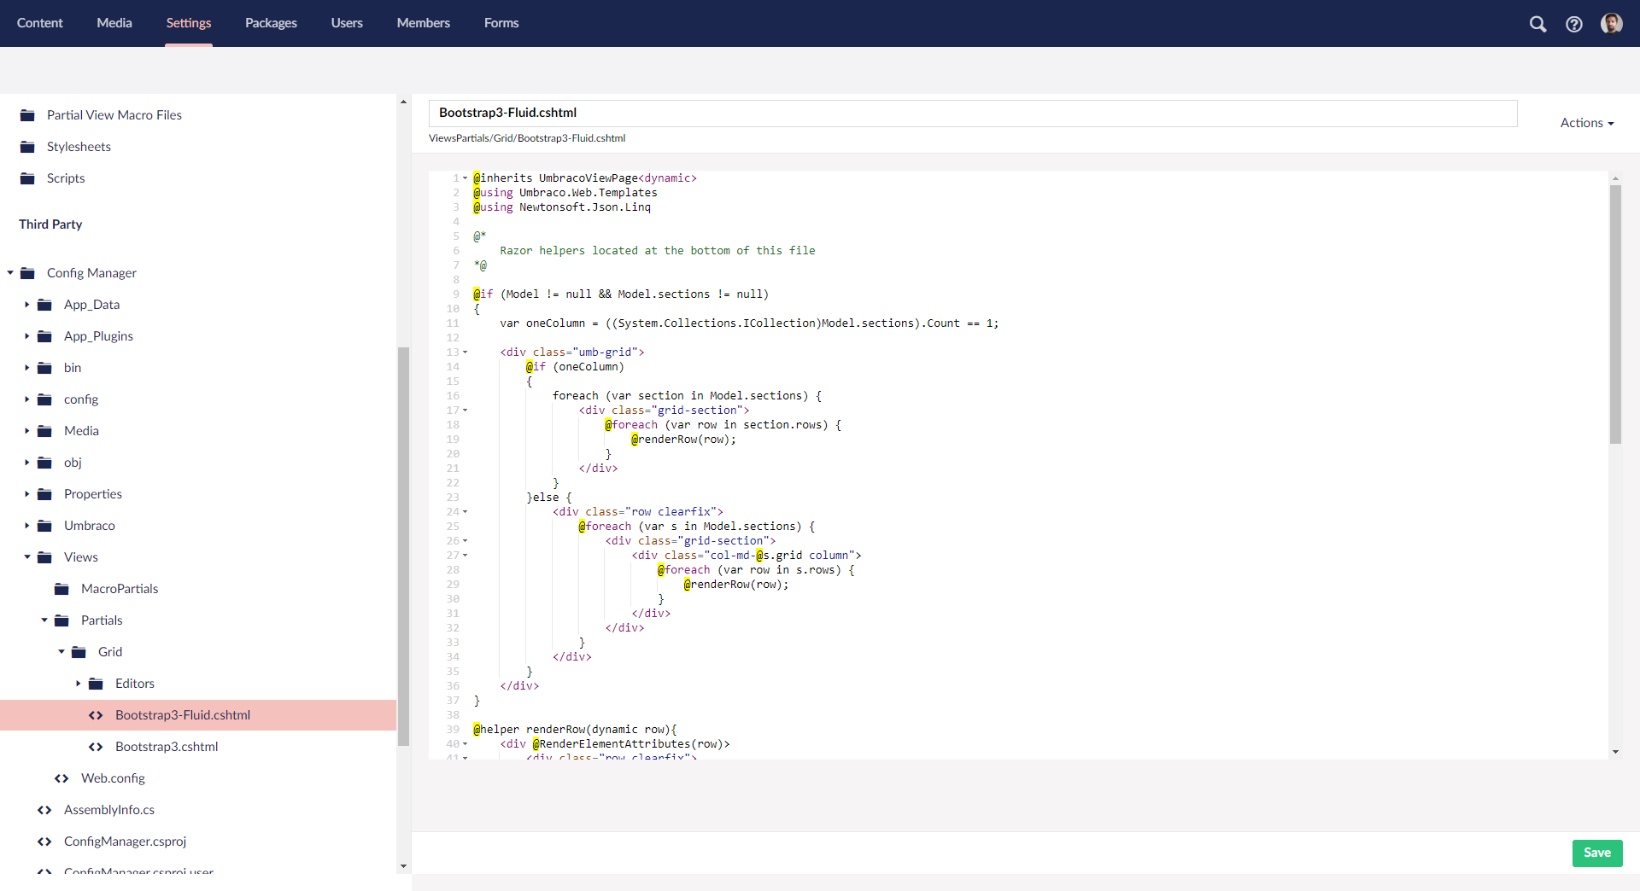Image resolution: width=1640 pixels, height=891 pixels.
Task: Click the Web.config code file icon
Action: 61,778
